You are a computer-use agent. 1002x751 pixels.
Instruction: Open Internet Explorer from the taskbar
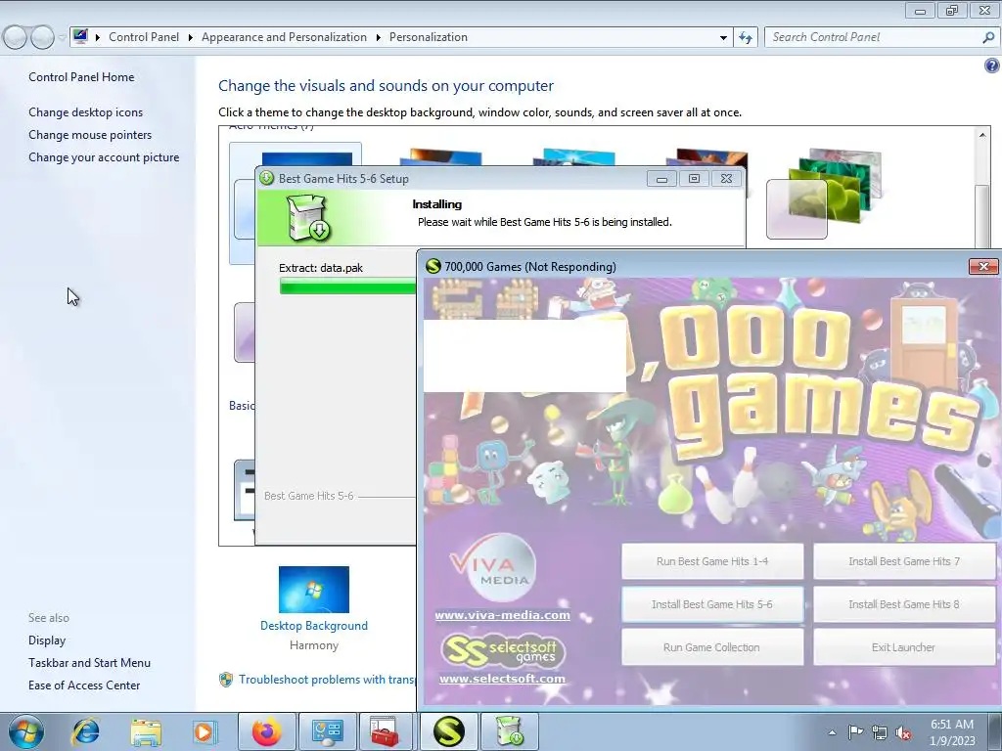(x=86, y=731)
